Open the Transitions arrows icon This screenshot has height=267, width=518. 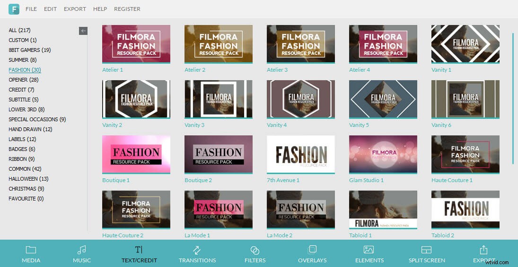[197, 250]
